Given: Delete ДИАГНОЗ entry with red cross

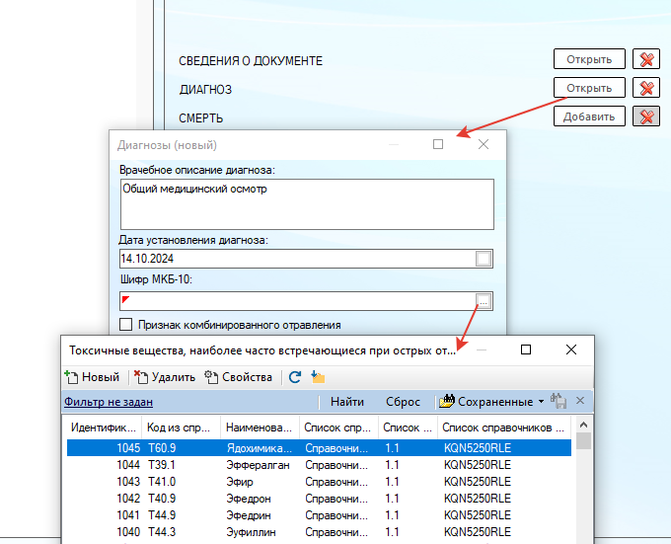Looking at the screenshot, I should coord(646,88).
